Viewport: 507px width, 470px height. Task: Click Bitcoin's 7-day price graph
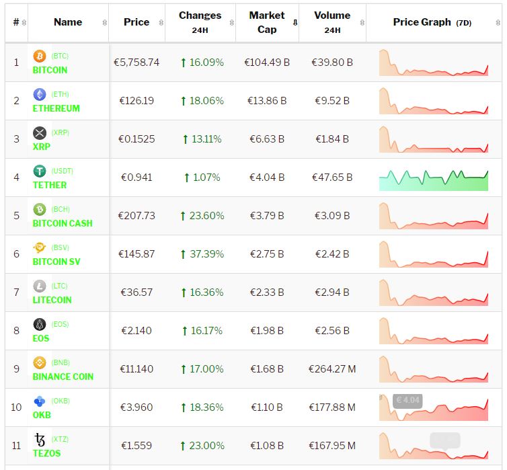click(434, 63)
